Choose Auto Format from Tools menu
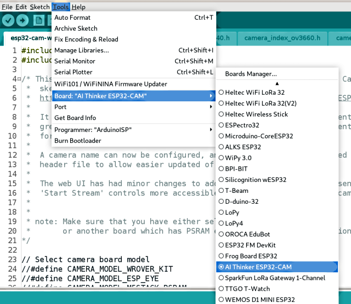The image size is (351, 304). coord(134,18)
